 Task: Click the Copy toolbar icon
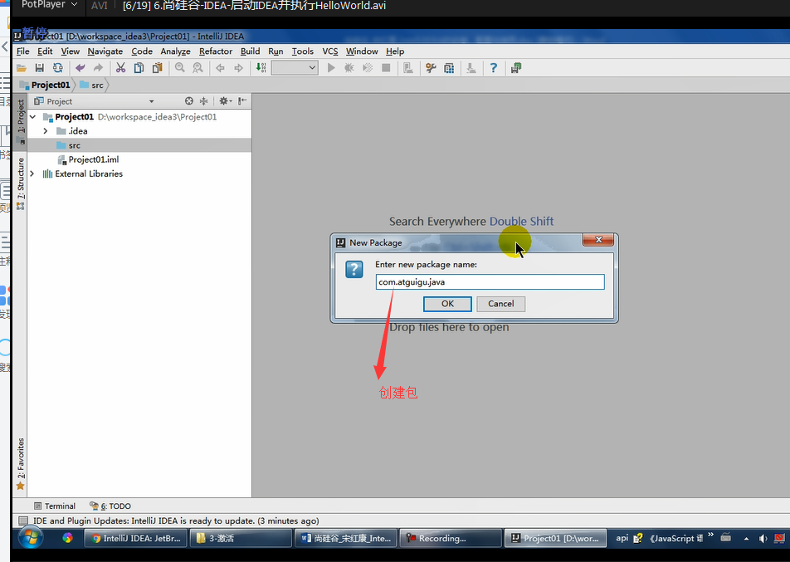[x=139, y=68]
